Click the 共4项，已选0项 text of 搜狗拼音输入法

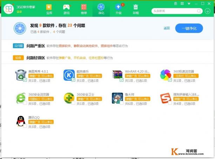click(x=184, y=104)
